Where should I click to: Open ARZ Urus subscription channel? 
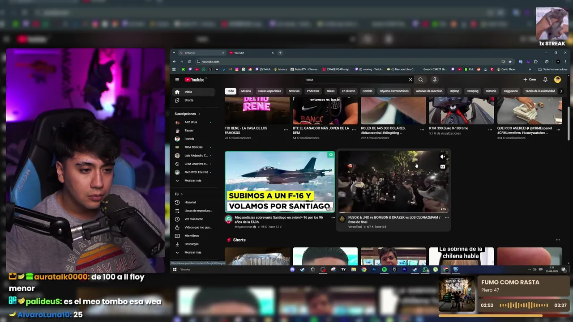(195, 122)
